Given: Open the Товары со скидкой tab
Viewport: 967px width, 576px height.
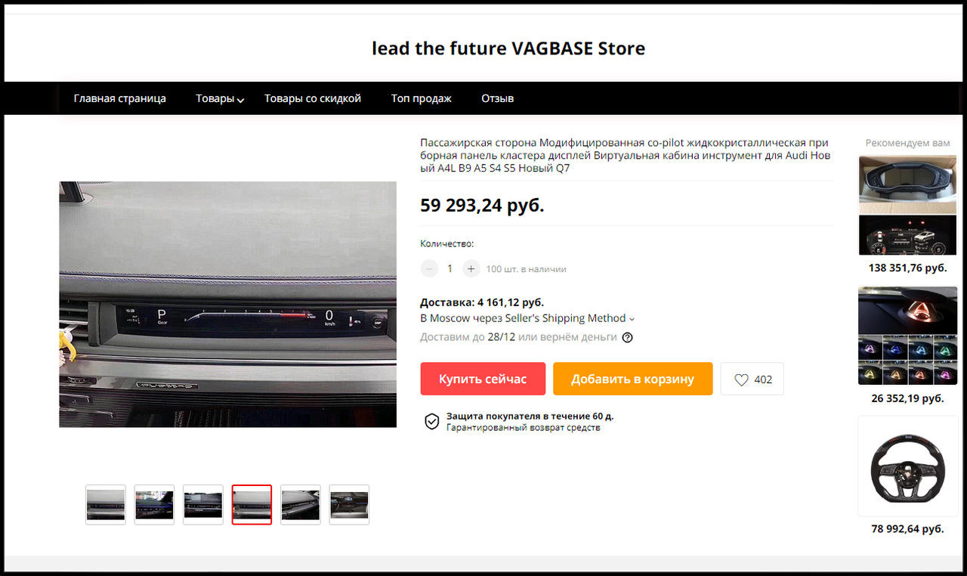Looking at the screenshot, I should (x=313, y=98).
